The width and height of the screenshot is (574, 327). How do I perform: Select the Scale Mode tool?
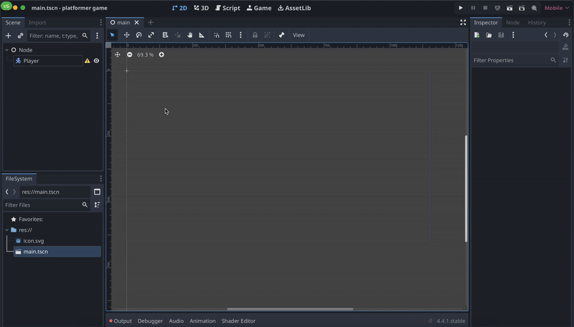[x=151, y=35]
